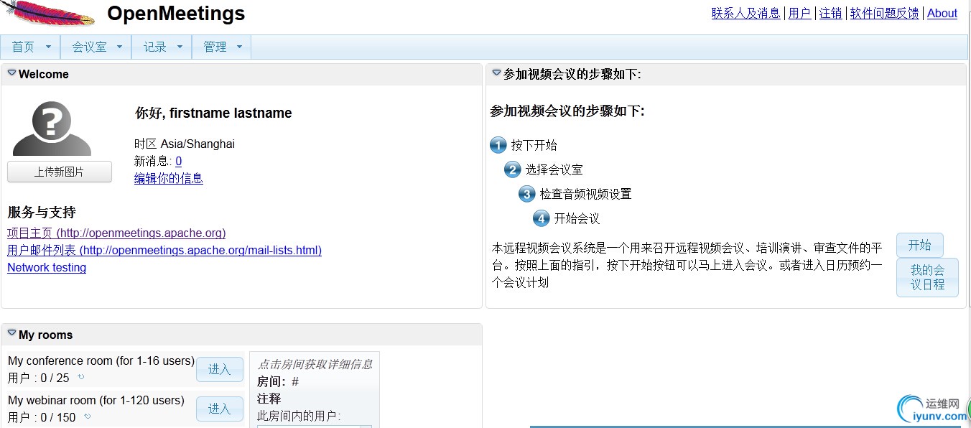
Task: Click the 我的会议日程 button
Action: [927, 277]
